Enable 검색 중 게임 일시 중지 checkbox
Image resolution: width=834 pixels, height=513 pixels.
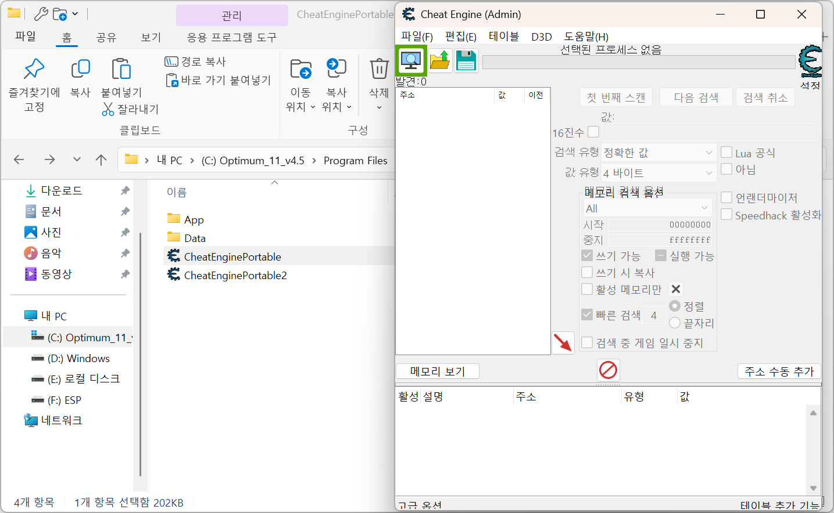point(587,342)
